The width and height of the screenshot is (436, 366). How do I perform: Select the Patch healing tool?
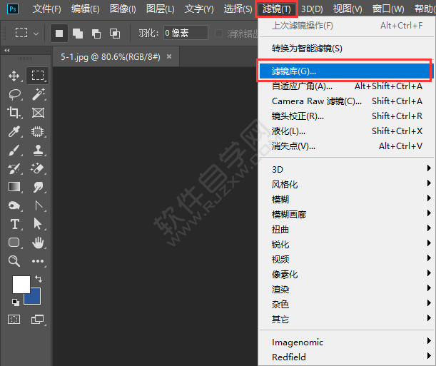coord(38,131)
